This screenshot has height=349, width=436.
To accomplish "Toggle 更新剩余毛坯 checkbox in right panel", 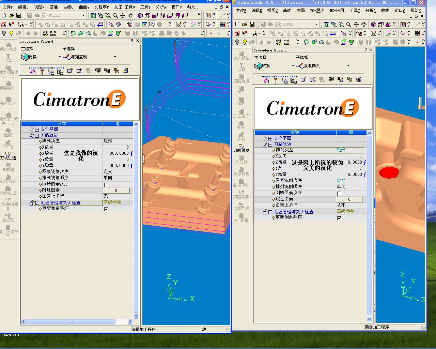I will [339, 218].
